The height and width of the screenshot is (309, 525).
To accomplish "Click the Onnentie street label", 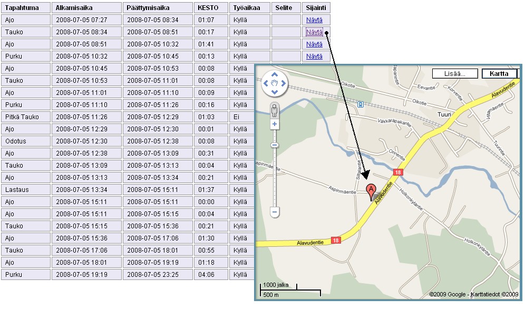I will (397, 154).
